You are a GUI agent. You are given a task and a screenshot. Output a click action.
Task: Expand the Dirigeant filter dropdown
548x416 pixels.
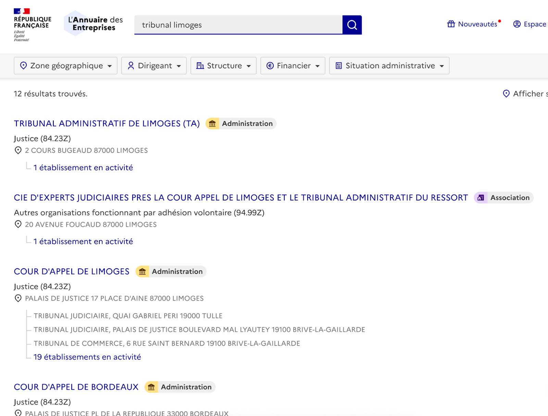click(x=154, y=65)
